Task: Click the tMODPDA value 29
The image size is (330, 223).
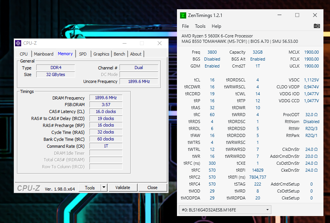Action: click(x=212, y=198)
